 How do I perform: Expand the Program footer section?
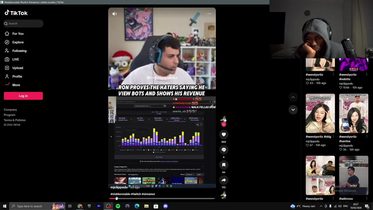(9, 115)
